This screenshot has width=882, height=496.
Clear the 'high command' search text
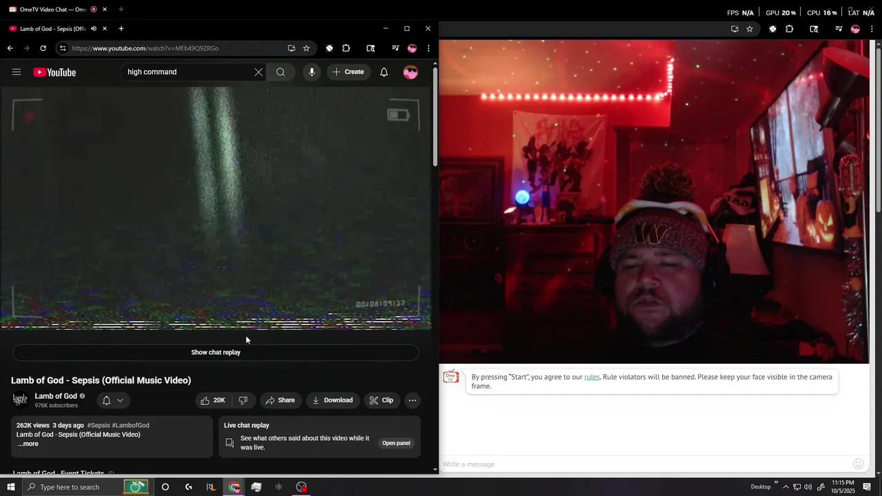[258, 72]
